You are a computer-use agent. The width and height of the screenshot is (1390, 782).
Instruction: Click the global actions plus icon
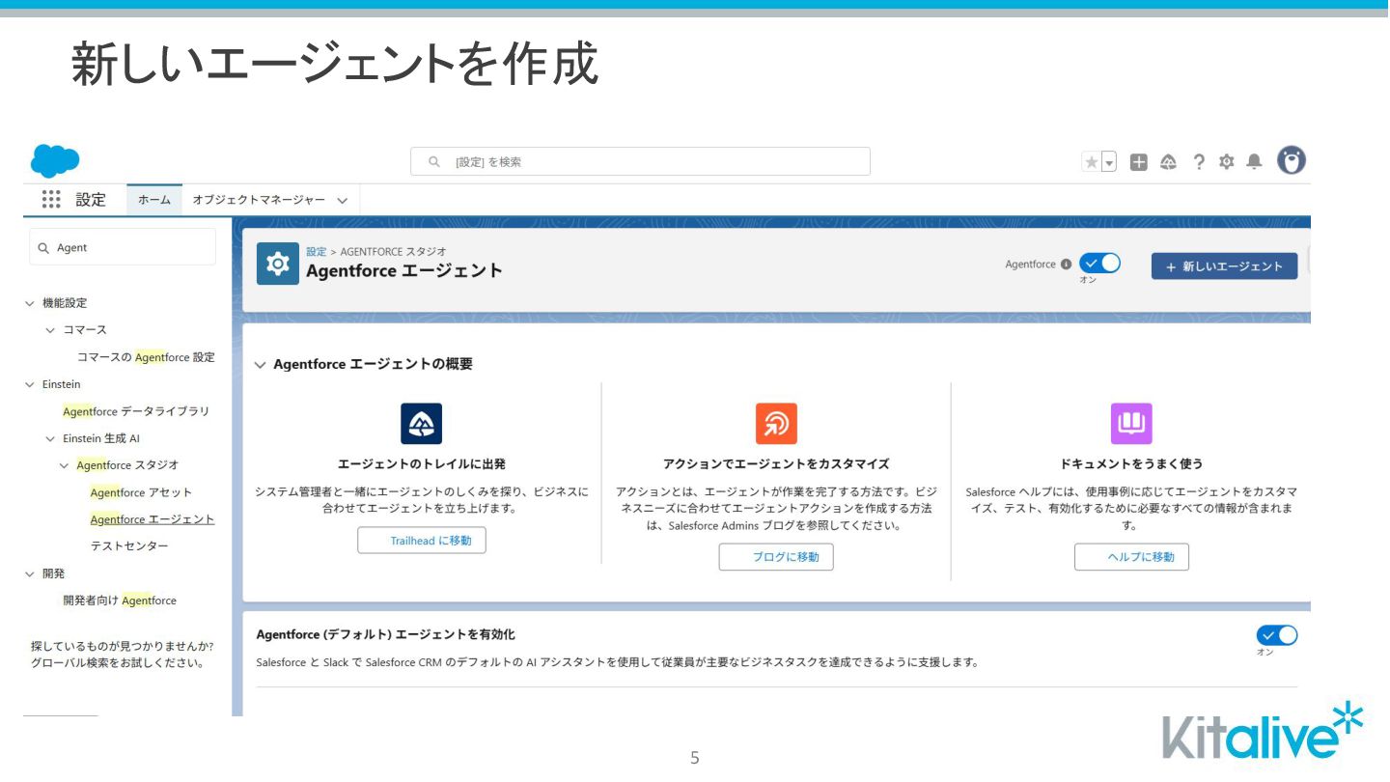[x=1139, y=162]
